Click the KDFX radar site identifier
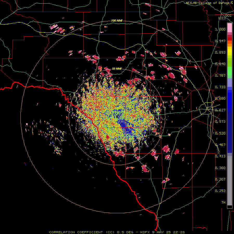This screenshot has width=234, height=234. click(x=146, y=232)
